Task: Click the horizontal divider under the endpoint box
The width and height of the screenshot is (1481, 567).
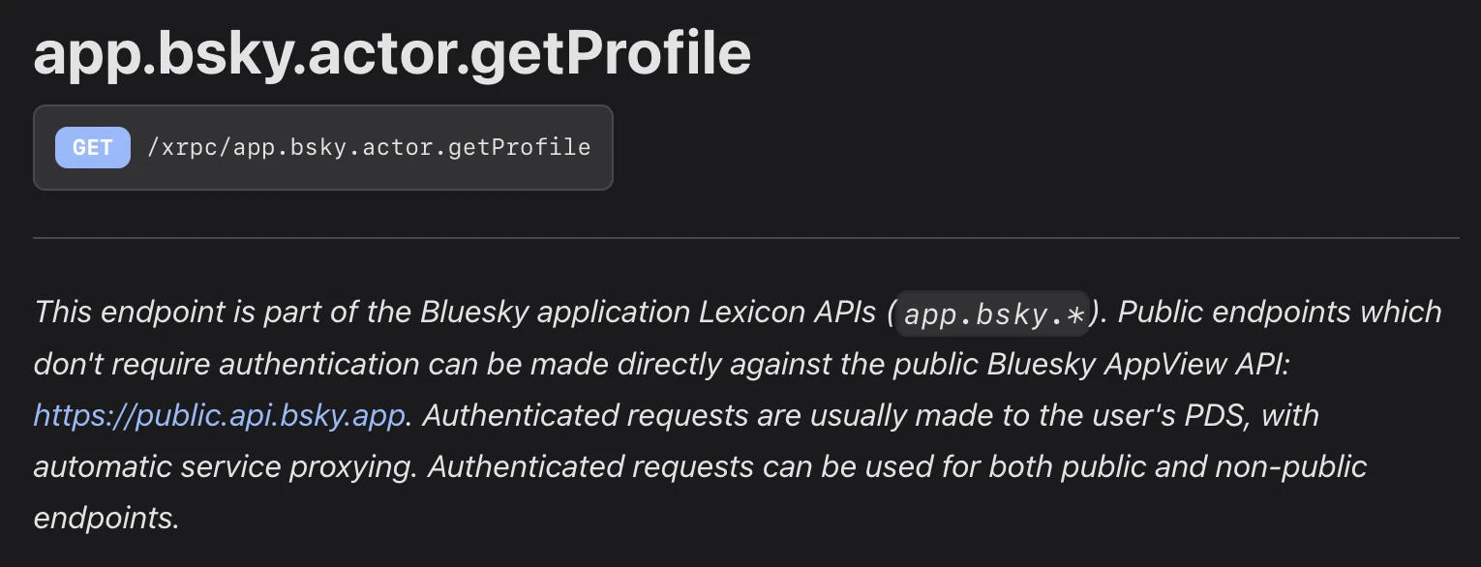Action: [745, 237]
